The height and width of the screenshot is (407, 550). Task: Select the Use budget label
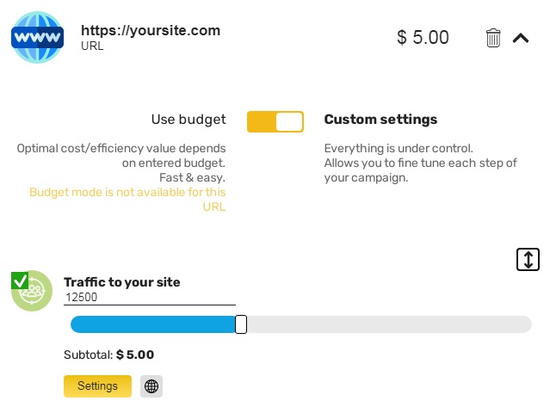click(188, 120)
